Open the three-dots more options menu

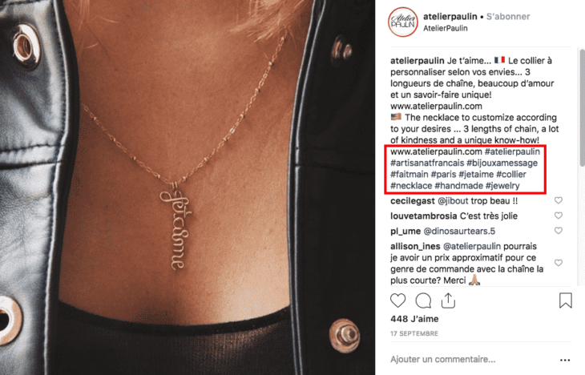pos(565,360)
